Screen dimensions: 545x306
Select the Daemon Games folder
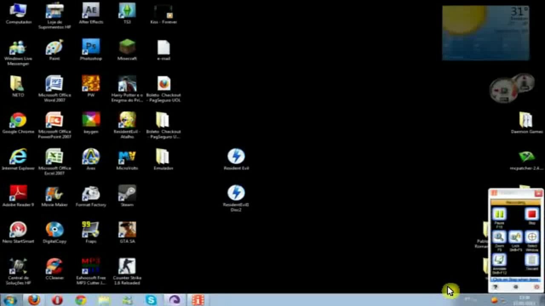[x=527, y=123]
